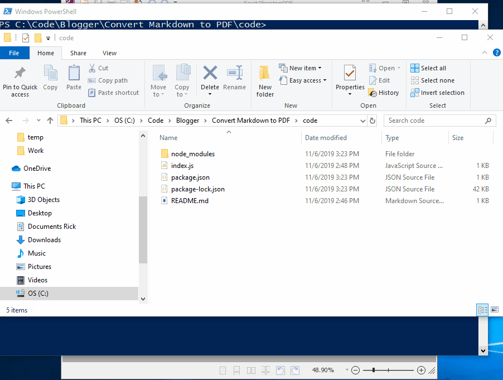The height and width of the screenshot is (380, 503).
Task: Switch to large thumbnails view icon
Action: [x=495, y=310]
